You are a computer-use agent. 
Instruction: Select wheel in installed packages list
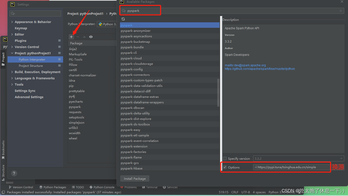point(93,138)
